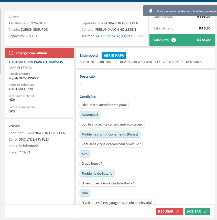This screenshot has height=220, width=217.
Task: Click the Rua Jacob Wellner address text
Action: pos(140,62)
